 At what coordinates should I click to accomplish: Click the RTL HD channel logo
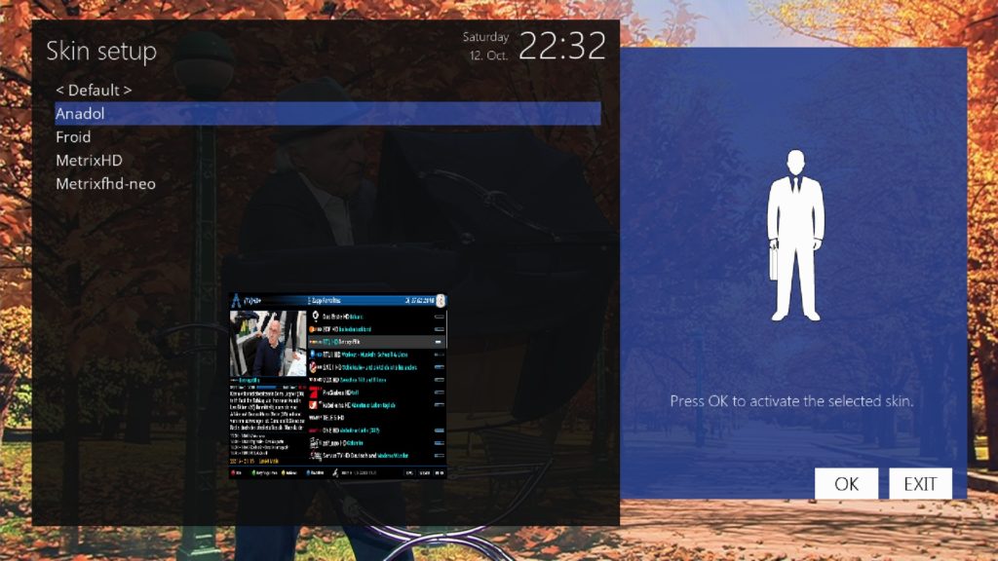pos(313,342)
